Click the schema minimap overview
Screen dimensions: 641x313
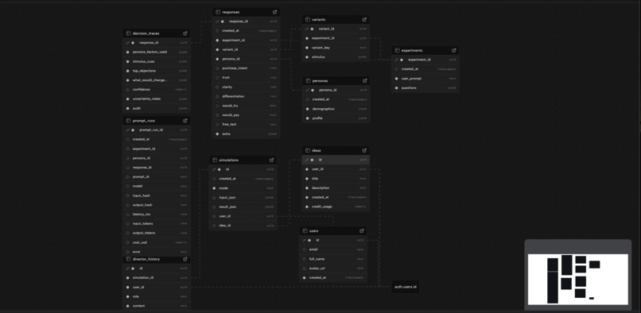pos(577,280)
